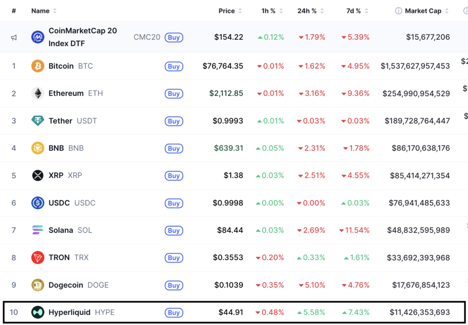Click the megaphone promoted icon
This screenshot has width=468, height=325.
click(14, 37)
